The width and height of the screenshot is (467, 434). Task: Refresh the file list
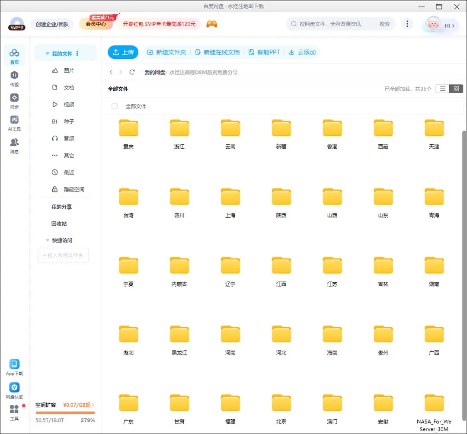point(132,72)
